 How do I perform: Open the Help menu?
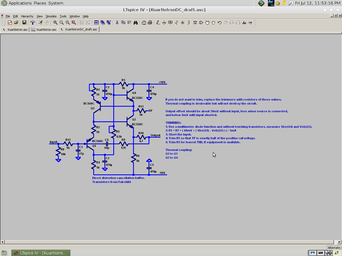point(85,16)
